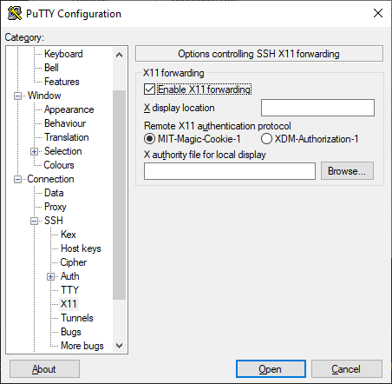The width and height of the screenshot is (392, 384).
Task: Click the Options controlling SSH X11 forwarding header
Action: (x=259, y=54)
